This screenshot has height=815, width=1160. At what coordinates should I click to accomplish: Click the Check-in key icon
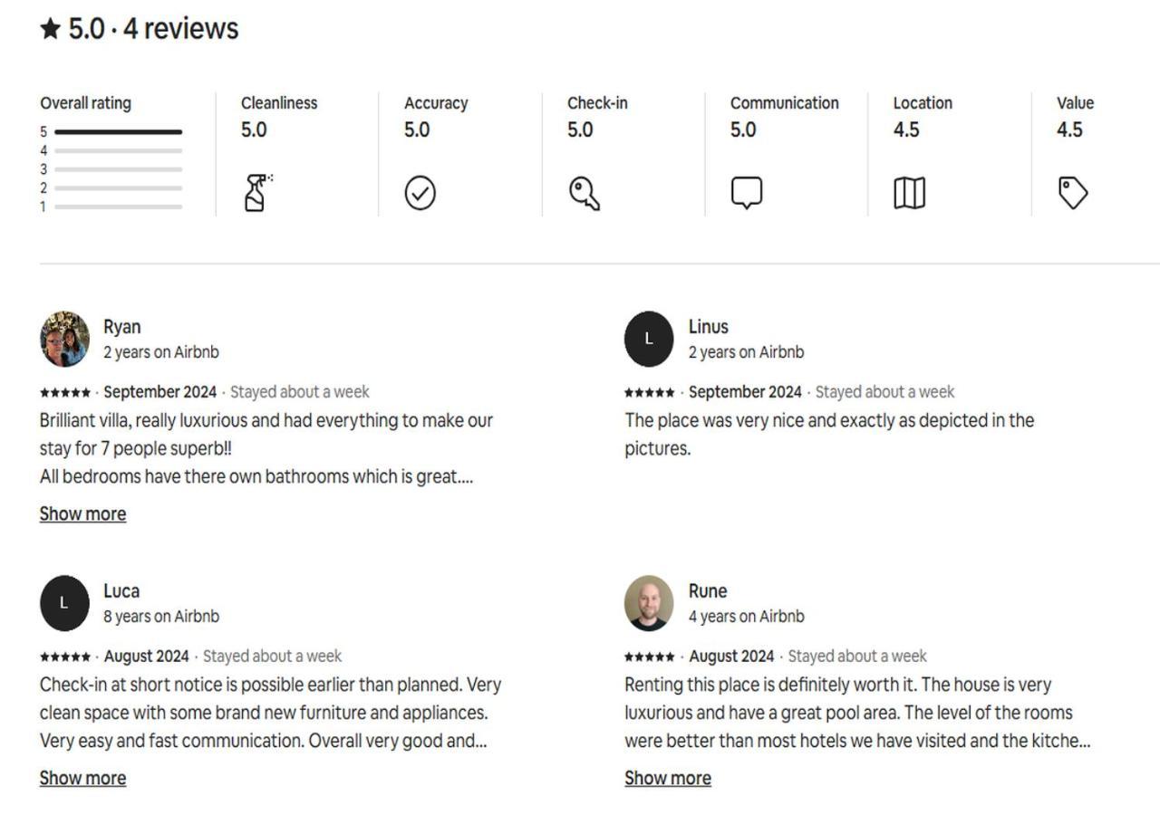point(584,193)
